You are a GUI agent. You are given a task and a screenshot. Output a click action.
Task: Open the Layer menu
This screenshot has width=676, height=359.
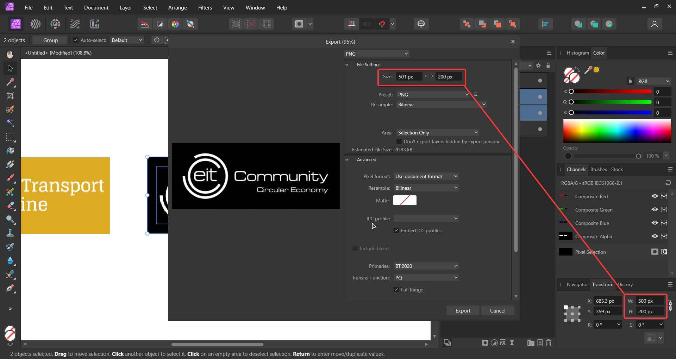(x=126, y=7)
